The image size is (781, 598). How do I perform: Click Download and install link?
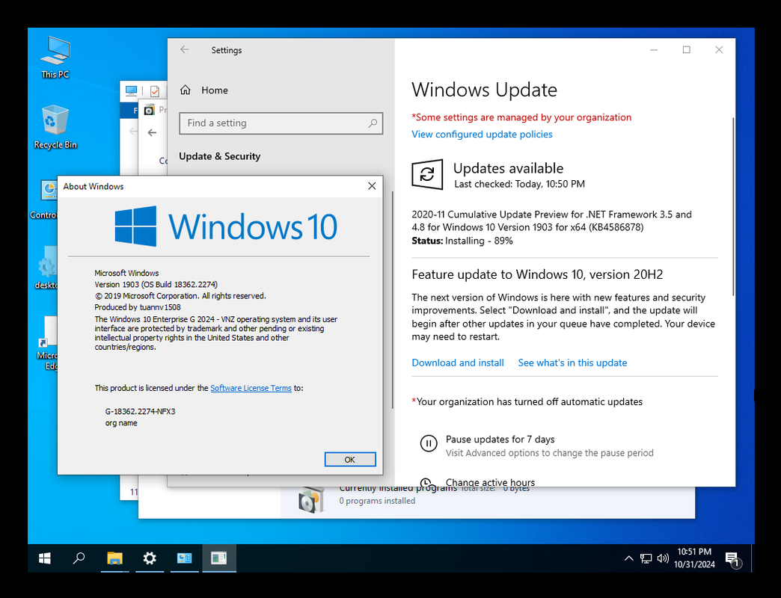(x=457, y=363)
